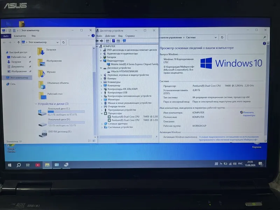Screen dimensions: 280x210
Task: Expand Аудиовходы и аудиовыходы node
Action: coord(101,54)
